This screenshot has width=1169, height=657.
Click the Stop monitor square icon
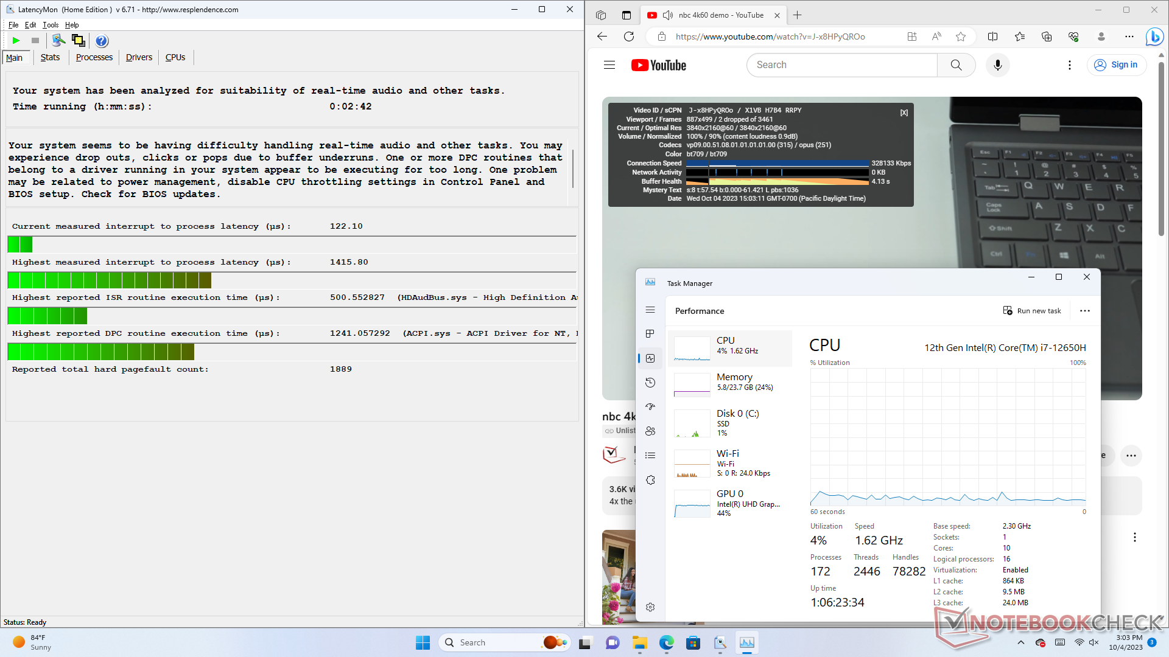click(x=35, y=41)
